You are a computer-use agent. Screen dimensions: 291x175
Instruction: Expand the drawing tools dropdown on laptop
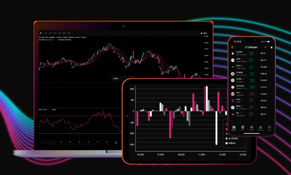click(55, 33)
